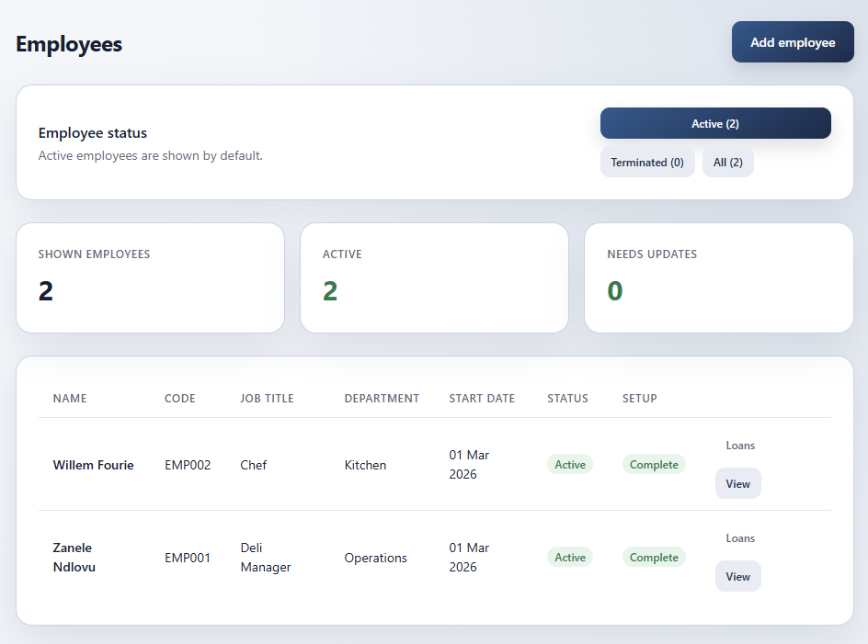Image resolution: width=868 pixels, height=644 pixels.
Task: Click Willem Fourie's start date 01 Mar 2026
Action: pos(469,464)
